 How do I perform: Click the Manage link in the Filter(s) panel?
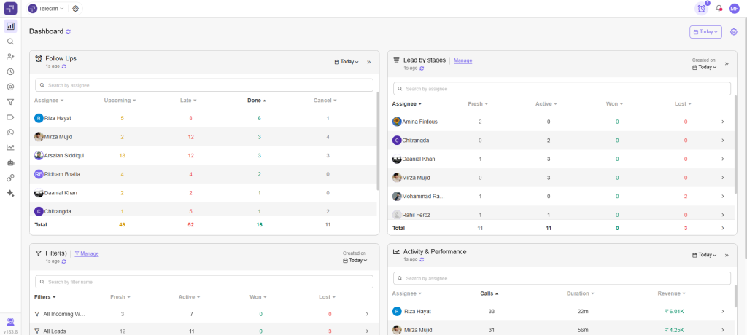[x=87, y=253]
